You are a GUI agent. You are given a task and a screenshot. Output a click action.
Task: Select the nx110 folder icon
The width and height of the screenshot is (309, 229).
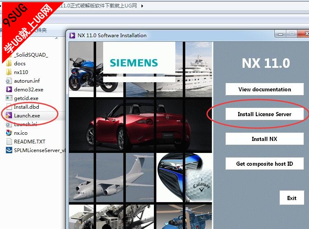9,72
